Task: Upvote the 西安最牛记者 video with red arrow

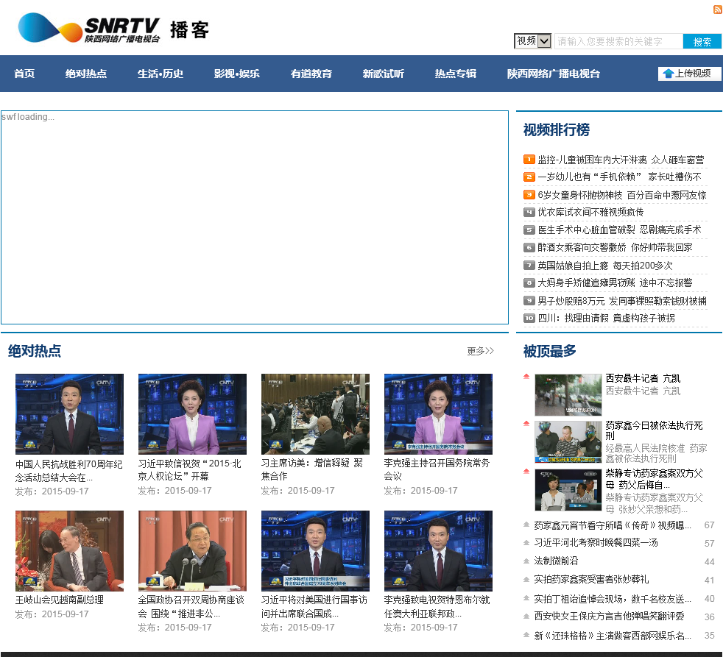Action: pos(526,377)
